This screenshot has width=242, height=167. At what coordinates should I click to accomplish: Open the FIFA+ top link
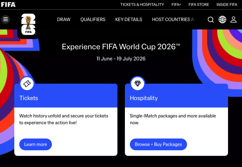tap(176, 5)
